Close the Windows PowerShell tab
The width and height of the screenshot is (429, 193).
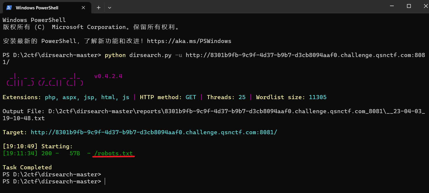tap(84, 8)
